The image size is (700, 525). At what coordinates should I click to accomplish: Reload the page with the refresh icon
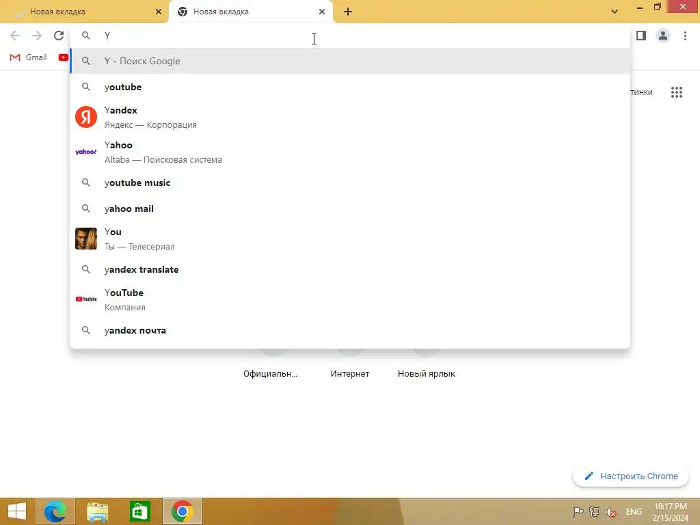pos(59,36)
